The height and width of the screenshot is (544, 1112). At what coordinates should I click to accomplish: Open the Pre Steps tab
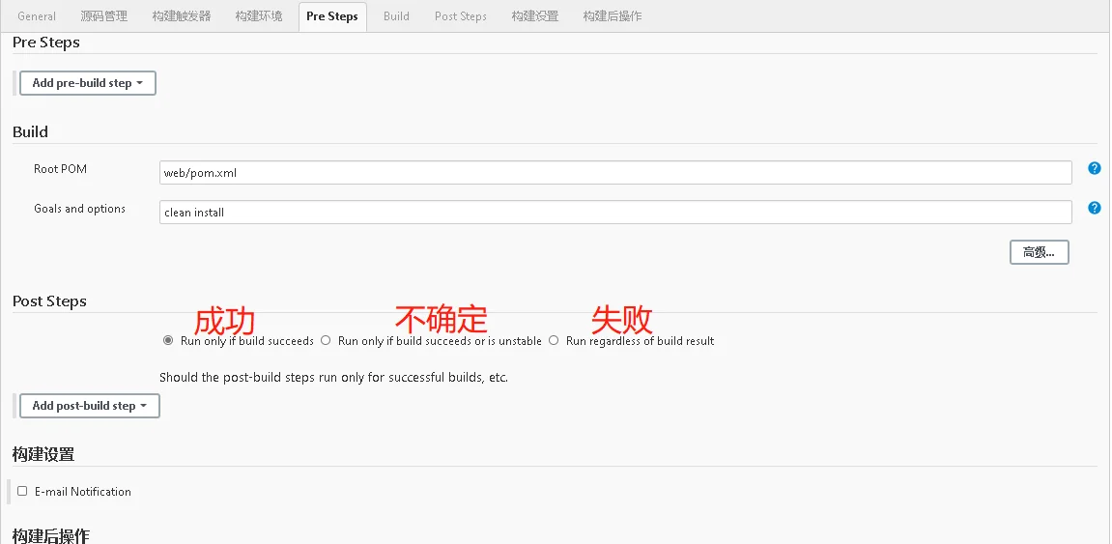tap(332, 15)
